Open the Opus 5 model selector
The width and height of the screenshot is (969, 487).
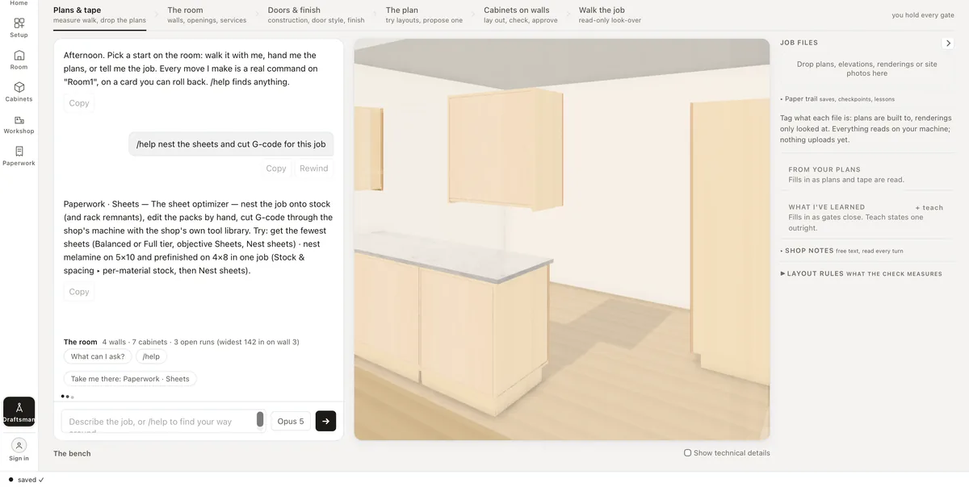[x=291, y=421]
